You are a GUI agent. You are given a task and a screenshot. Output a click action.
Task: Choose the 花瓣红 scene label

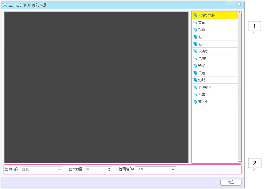click(203, 58)
